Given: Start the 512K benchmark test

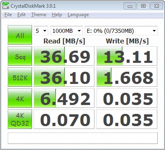Looking at the screenshot, I should 20,77.
